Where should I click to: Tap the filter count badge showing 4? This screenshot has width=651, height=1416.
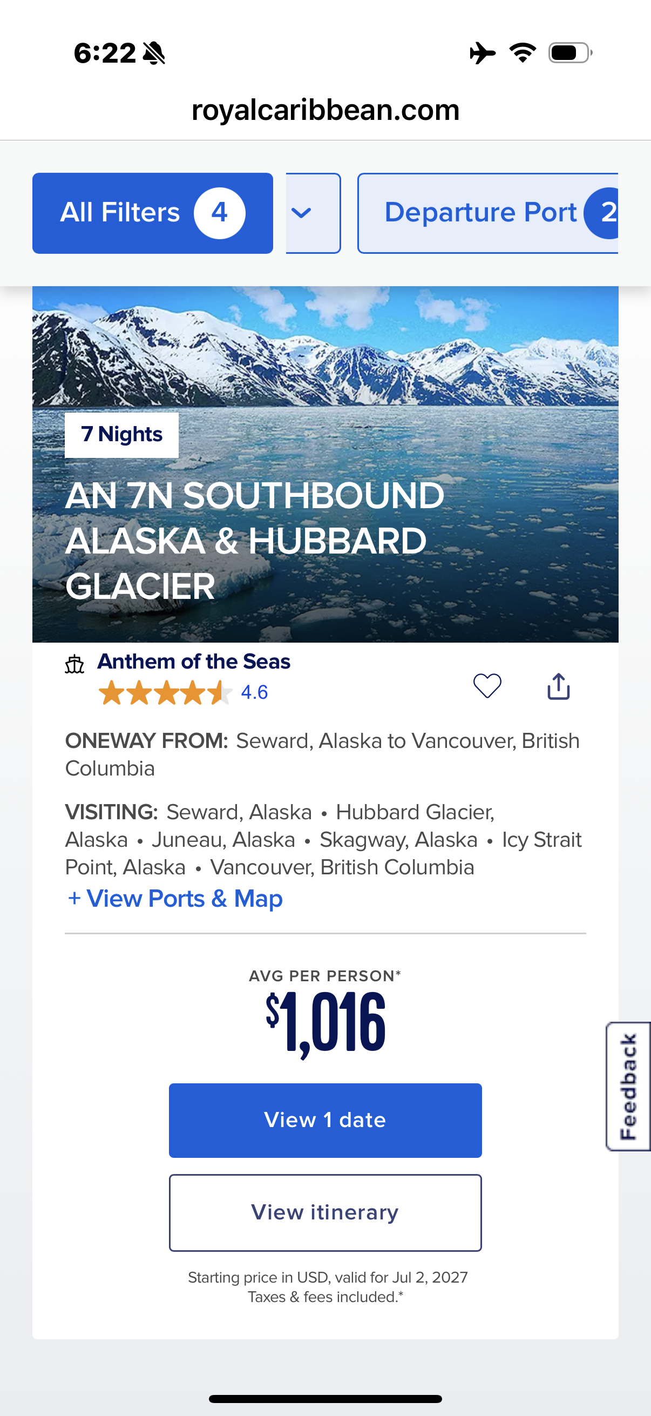[219, 213]
